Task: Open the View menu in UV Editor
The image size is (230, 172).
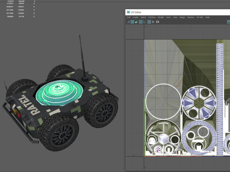Action: tap(175, 17)
